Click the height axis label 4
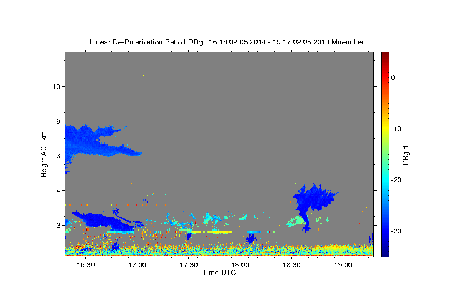Viewport: 462px width, 308px height. 58,190
